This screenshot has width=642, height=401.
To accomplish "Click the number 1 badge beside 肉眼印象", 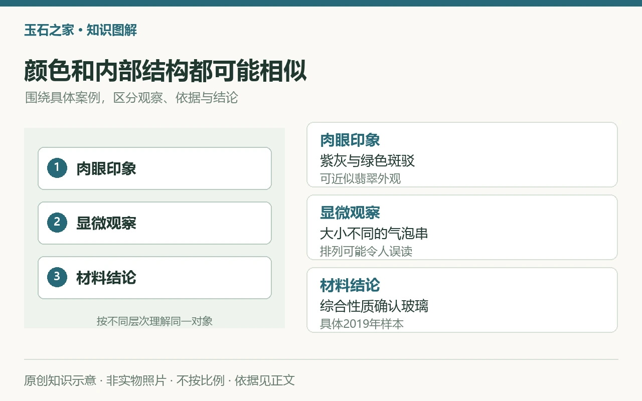I will coord(57,168).
